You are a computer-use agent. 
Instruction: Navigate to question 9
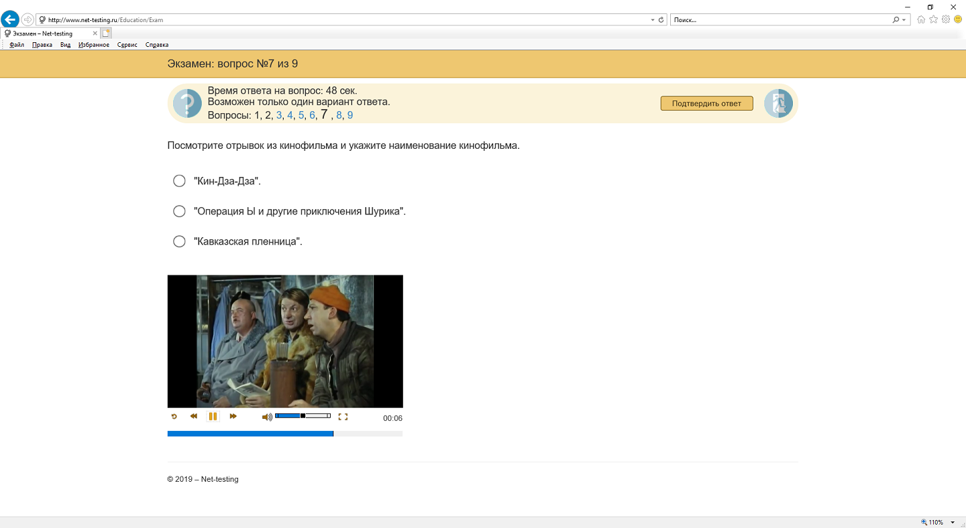[350, 115]
